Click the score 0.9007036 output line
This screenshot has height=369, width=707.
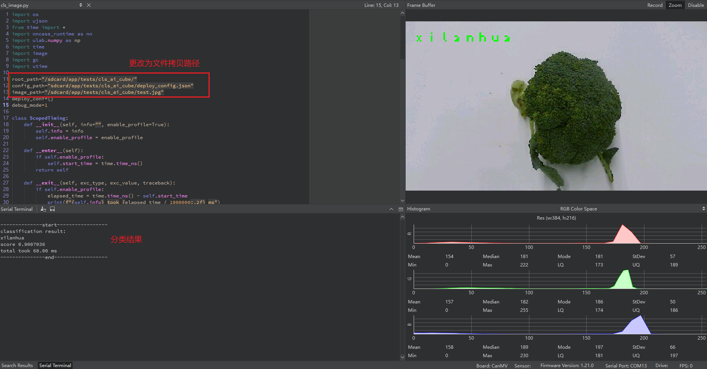(x=23, y=244)
